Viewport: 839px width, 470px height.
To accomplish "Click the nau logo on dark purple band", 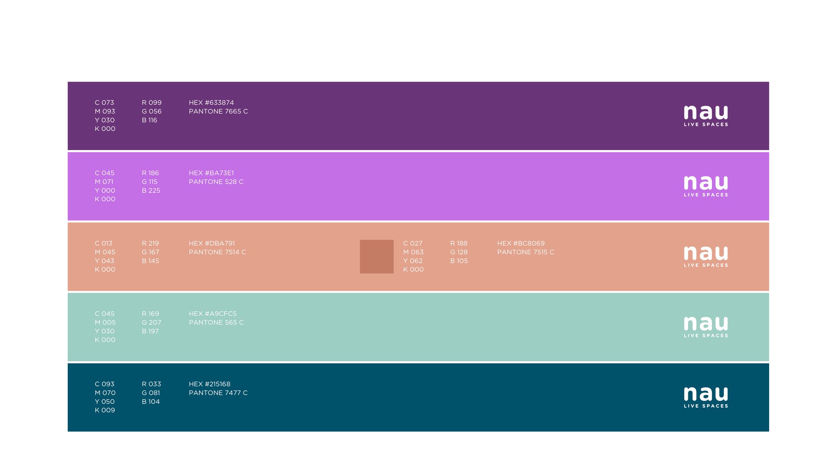I will (x=706, y=116).
